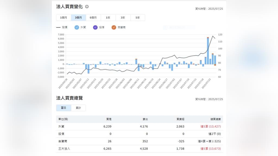Viewport: 278px width, 156px height.
Task: Switch chart to the 3年 range
Action: [x=123, y=18]
